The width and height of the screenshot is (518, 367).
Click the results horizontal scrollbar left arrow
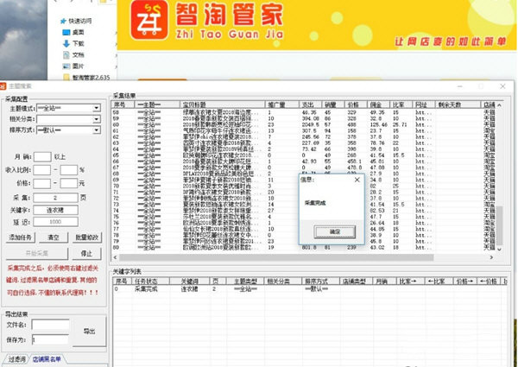click(x=115, y=257)
